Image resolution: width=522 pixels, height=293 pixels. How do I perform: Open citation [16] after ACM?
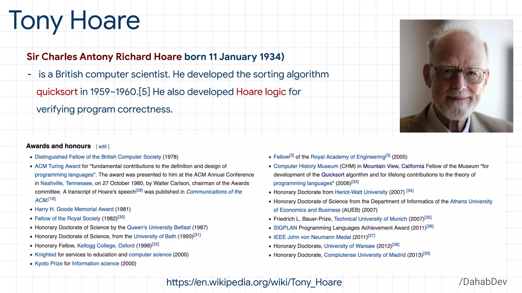tap(52, 199)
